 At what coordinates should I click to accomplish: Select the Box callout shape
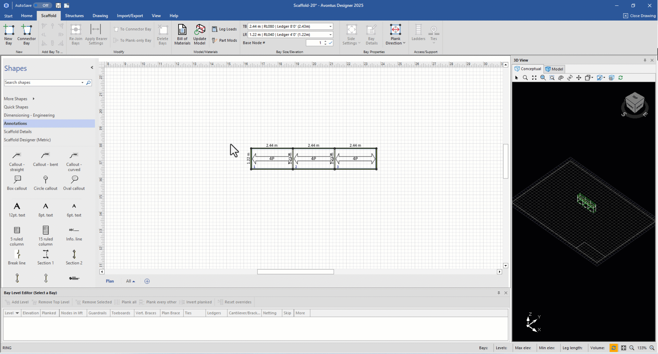click(17, 183)
